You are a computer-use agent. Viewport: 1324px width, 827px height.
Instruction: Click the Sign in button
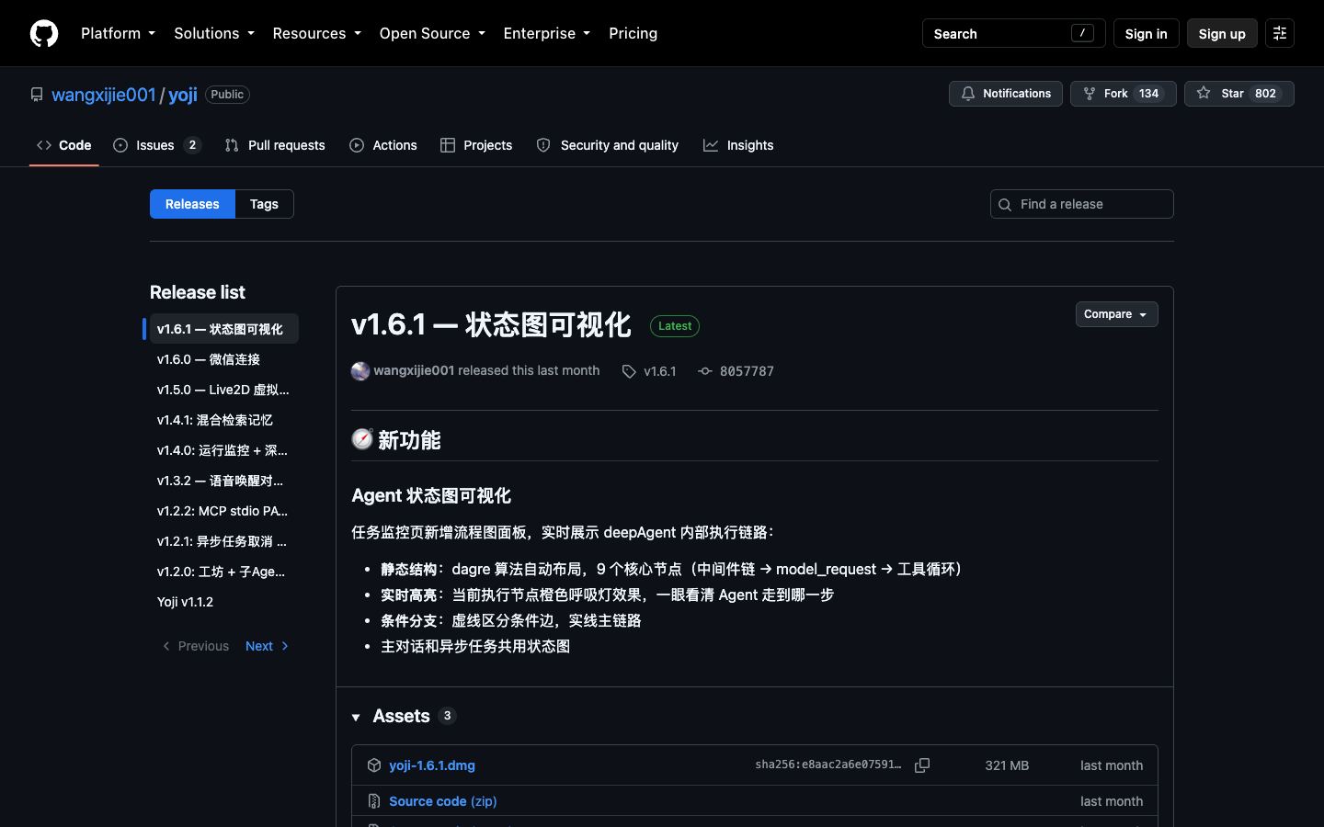pyautogui.click(x=1146, y=33)
